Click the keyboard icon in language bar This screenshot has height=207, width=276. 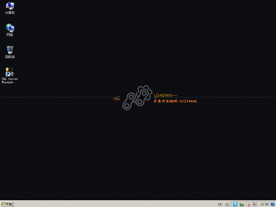pos(227,204)
